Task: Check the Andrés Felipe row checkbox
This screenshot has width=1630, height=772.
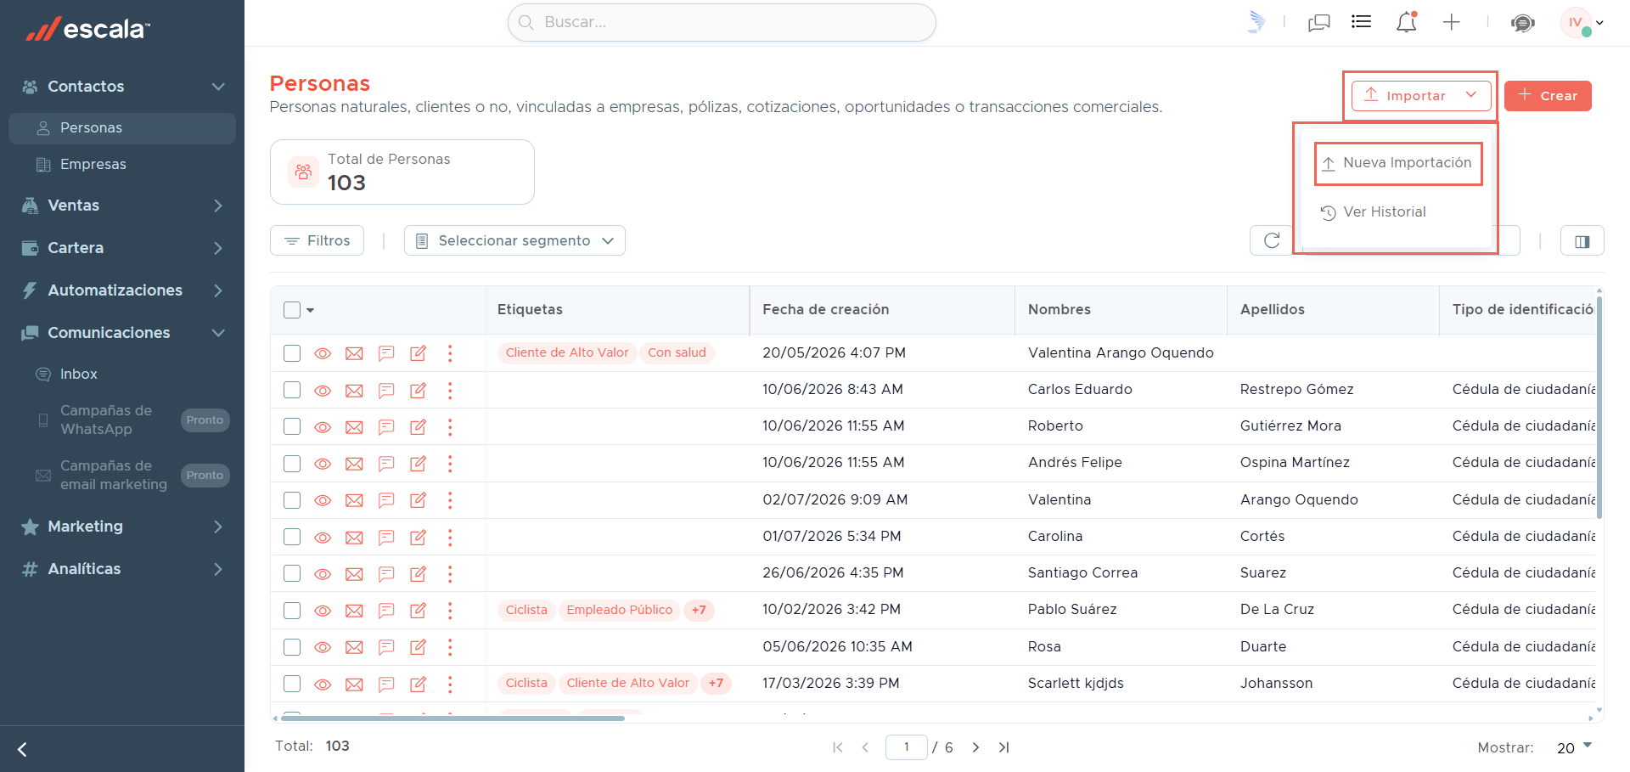Action: pos(292,464)
